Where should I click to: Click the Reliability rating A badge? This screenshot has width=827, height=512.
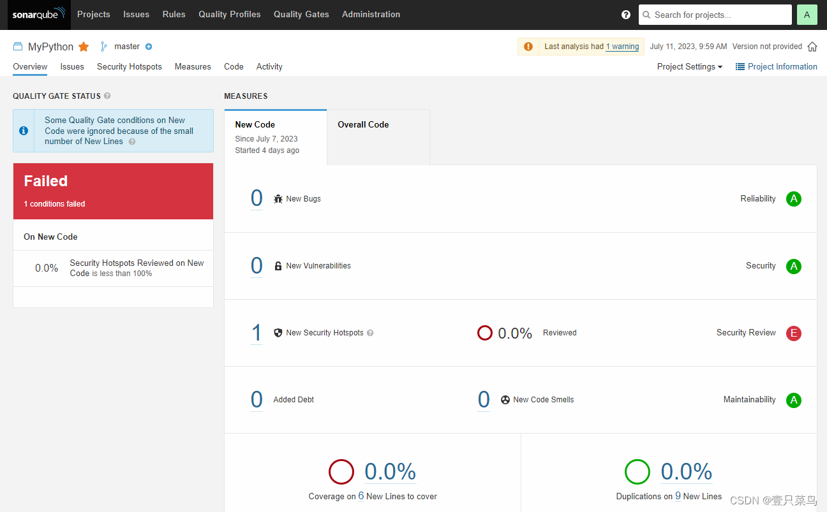point(794,199)
